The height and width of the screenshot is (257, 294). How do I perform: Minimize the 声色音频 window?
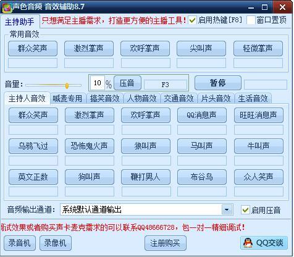click(251, 7)
